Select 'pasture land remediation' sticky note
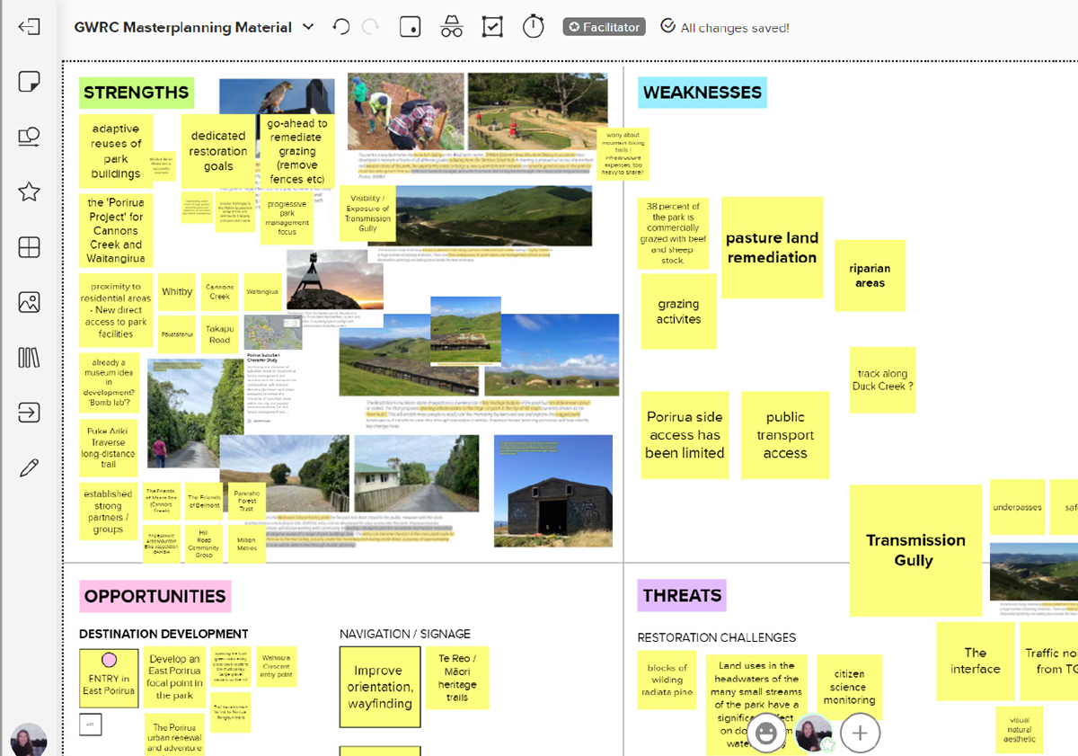Viewport: 1078px width, 756px height. [x=772, y=248]
